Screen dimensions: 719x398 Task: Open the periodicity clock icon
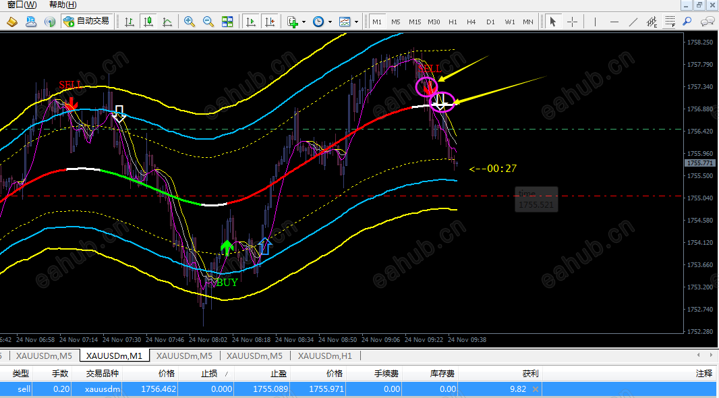318,22
